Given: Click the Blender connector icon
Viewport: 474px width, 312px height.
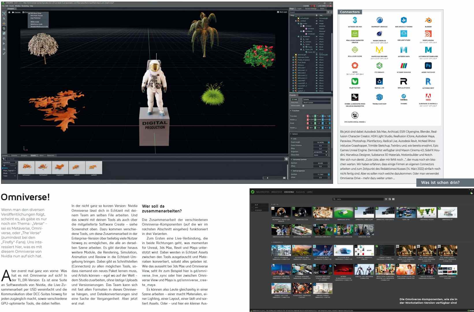Looking at the screenshot, I should pyautogui.click(x=428, y=20).
